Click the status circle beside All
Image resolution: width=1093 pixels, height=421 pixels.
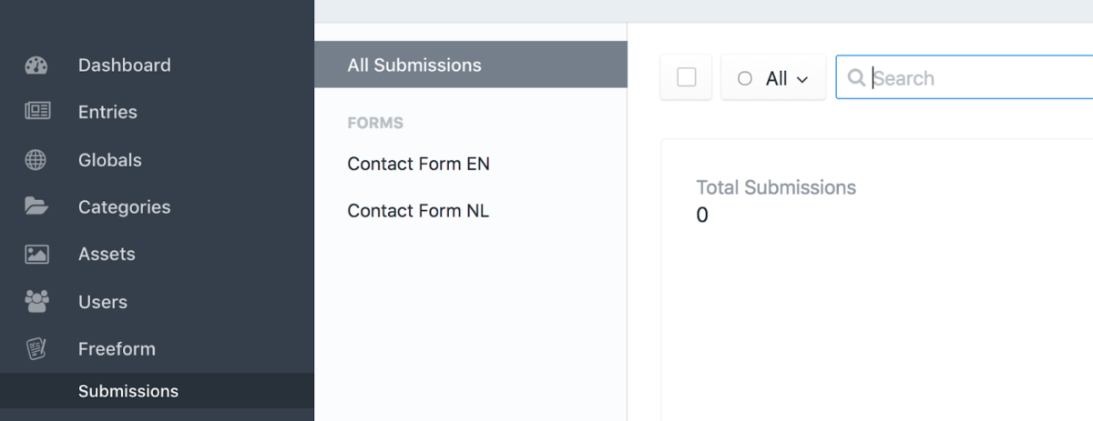coord(745,79)
